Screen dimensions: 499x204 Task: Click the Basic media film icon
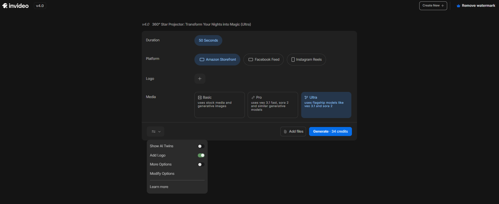click(x=200, y=98)
